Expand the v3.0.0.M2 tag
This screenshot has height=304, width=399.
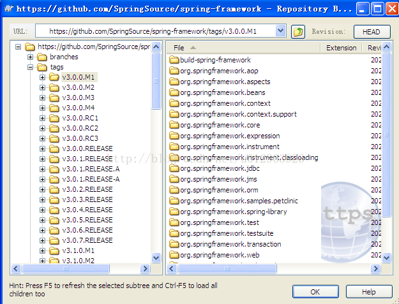click(43, 87)
